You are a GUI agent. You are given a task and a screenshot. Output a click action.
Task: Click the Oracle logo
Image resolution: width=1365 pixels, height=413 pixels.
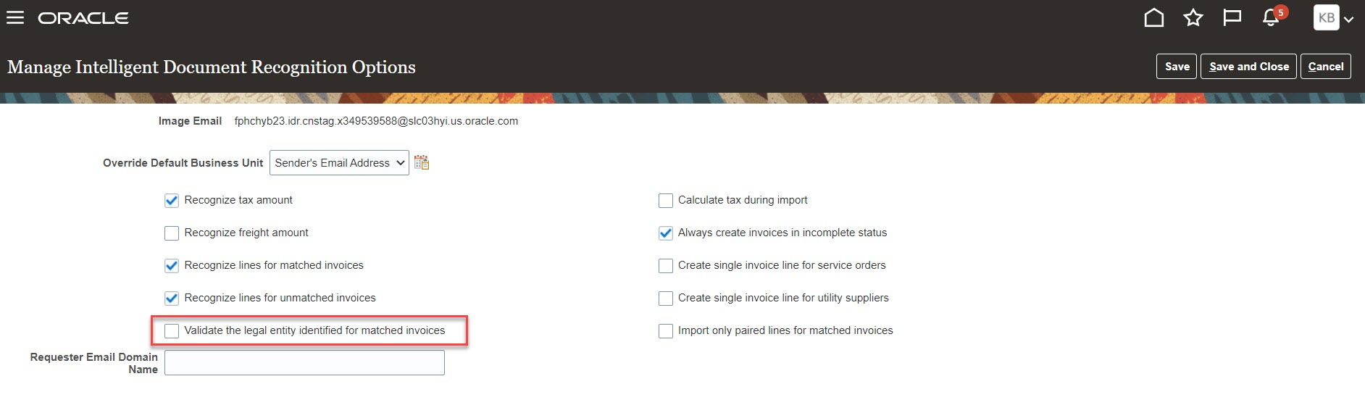[x=83, y=18]
